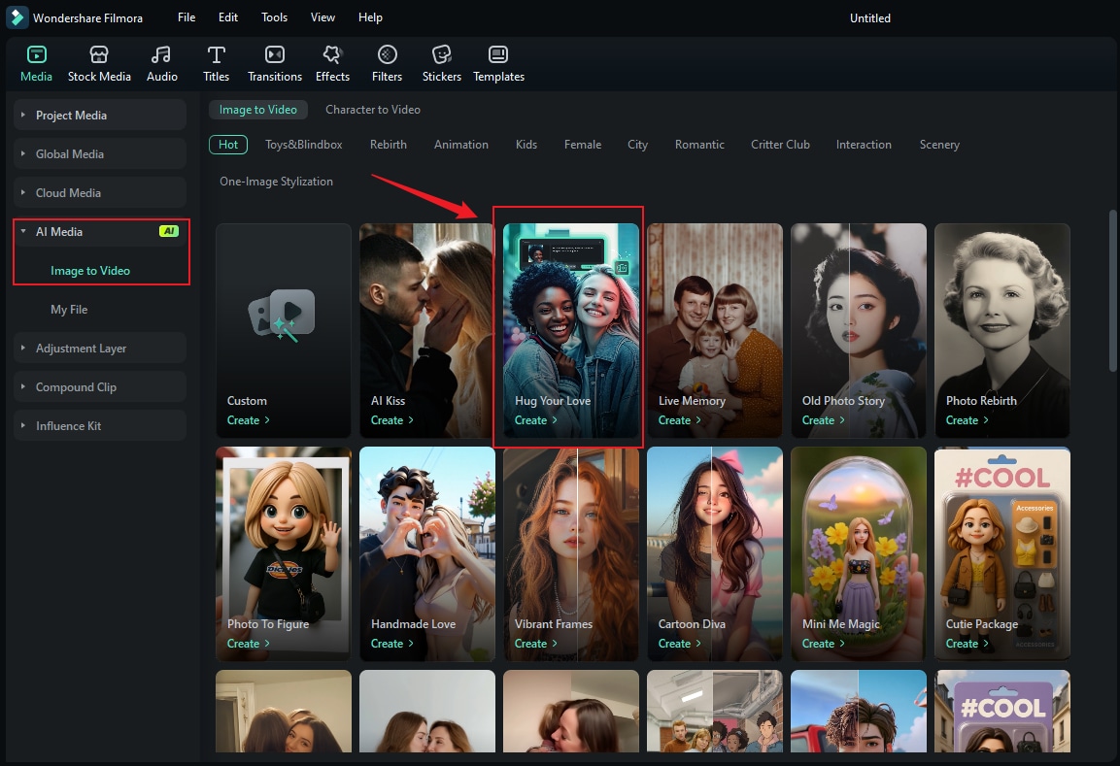The width and height of the screenshot is (1120, 766).
Task: Open the Filters panel
Action: pyautogui.click(x=388, y=63)
